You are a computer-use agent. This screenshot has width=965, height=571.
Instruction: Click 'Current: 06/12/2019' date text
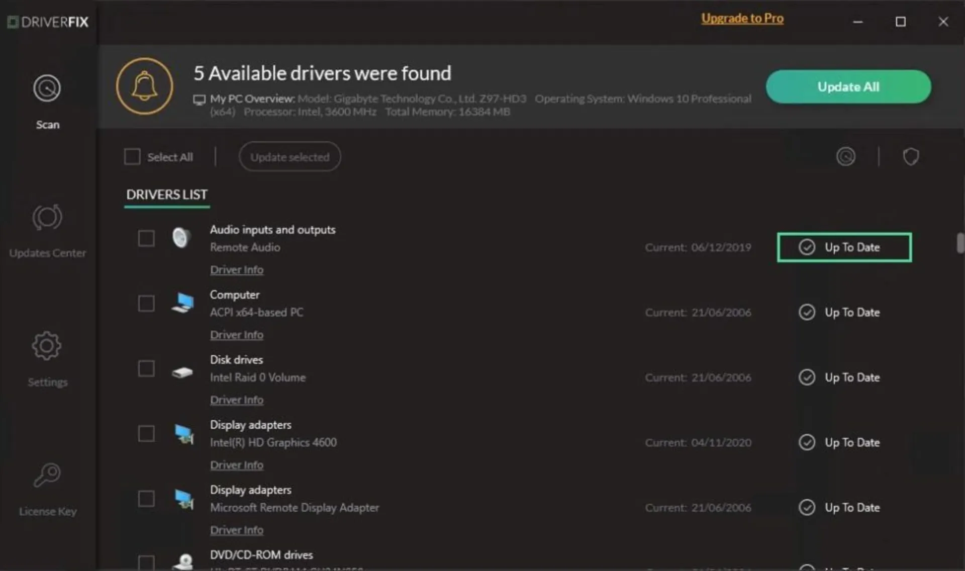(x=698, y=247)
